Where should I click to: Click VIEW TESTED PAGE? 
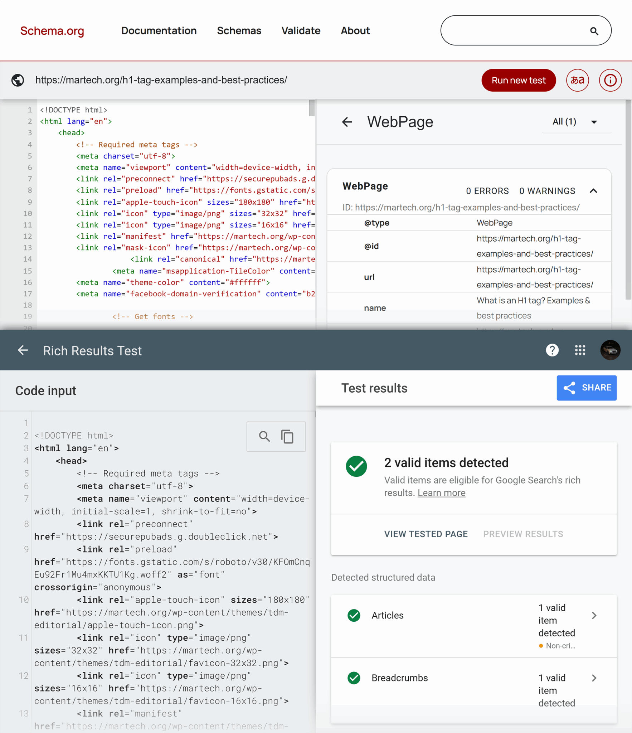(426, 534)
